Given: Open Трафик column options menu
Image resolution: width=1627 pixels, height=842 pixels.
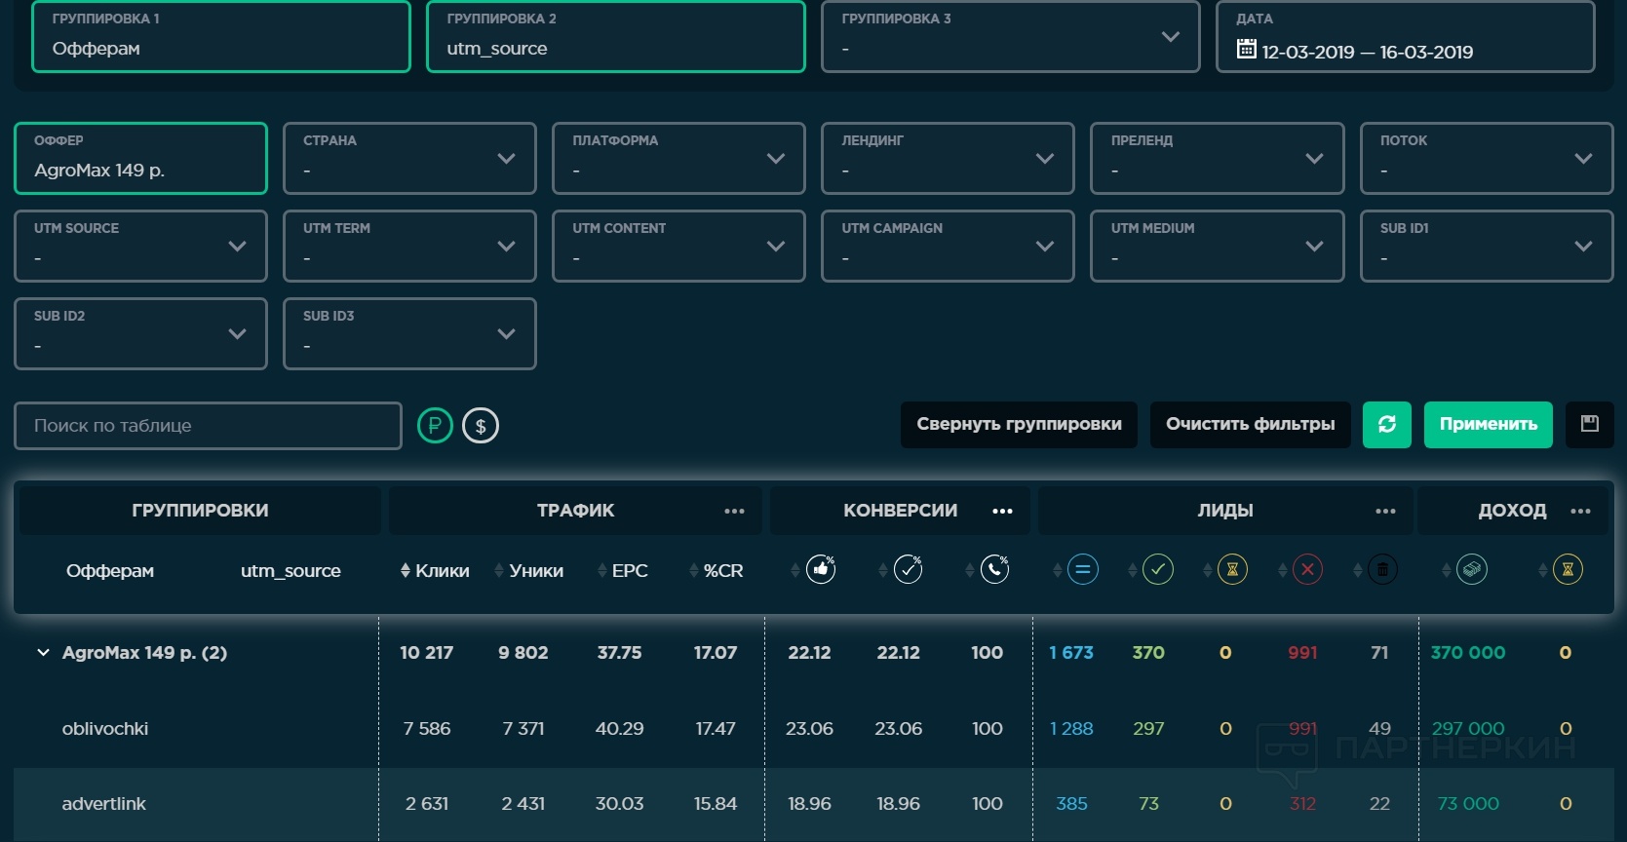Looking at the screenshot, I should [x=734, y=511].
